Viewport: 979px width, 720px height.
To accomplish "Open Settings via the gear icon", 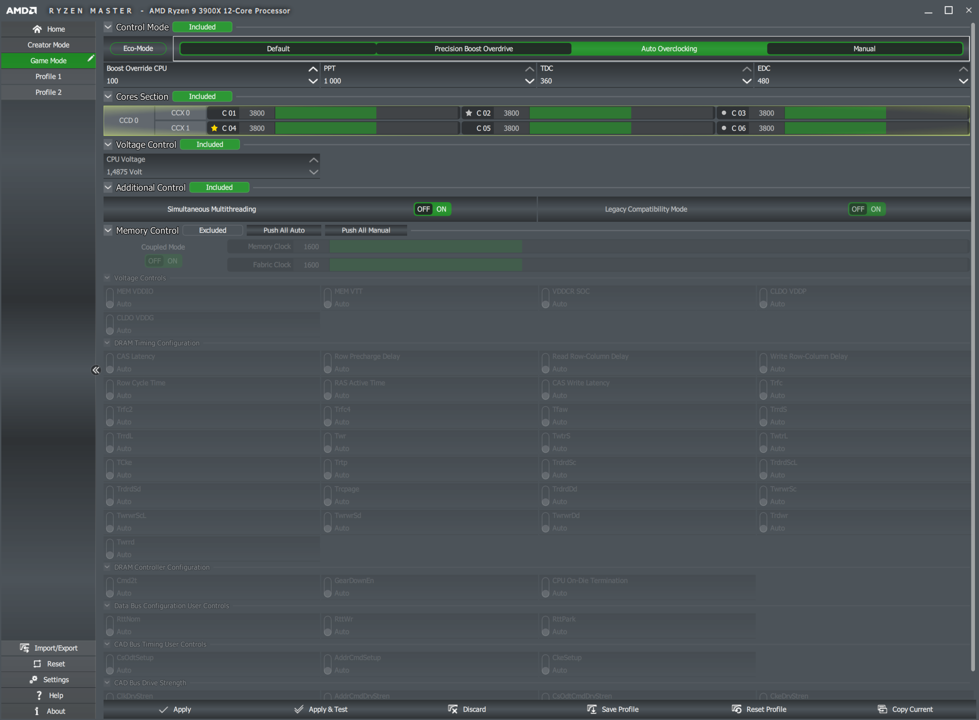I will (x=34, y=680).
